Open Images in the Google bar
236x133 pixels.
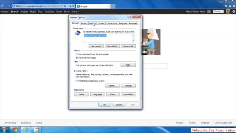click(x=24, y=11)
